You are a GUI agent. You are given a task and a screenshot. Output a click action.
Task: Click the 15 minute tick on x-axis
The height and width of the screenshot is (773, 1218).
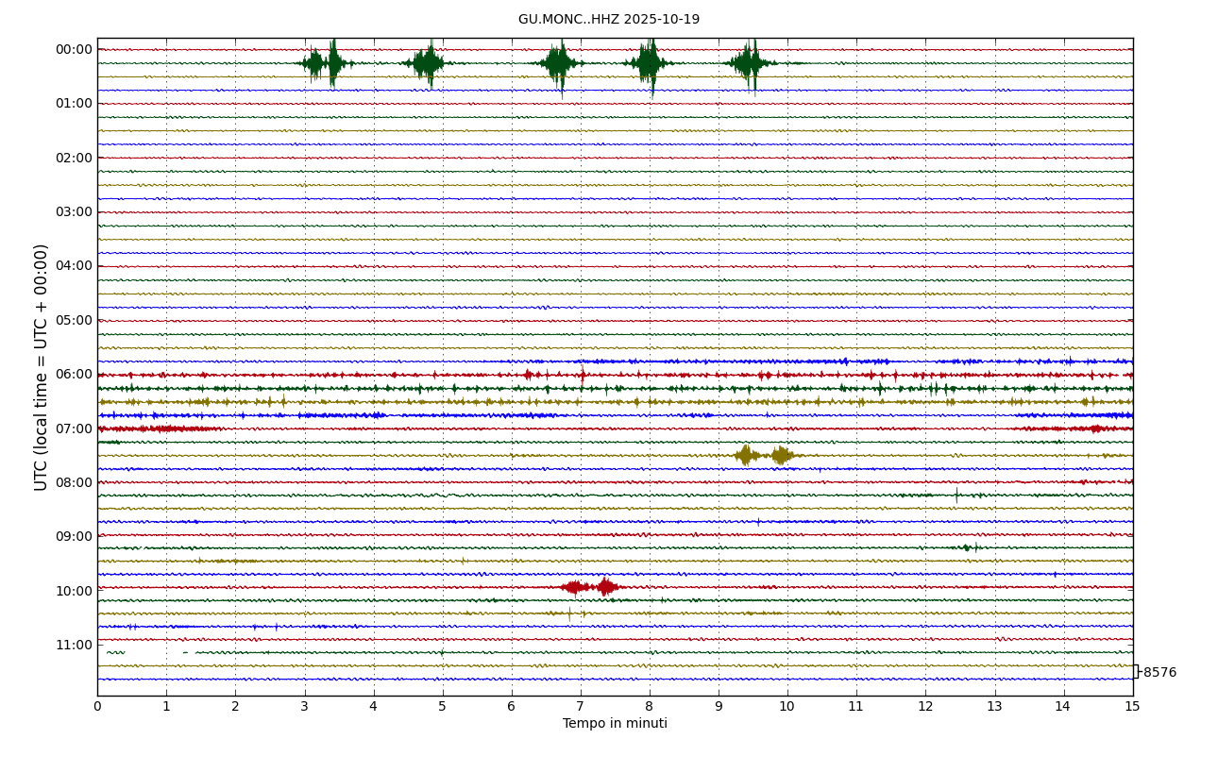[x=1132, y=707]
